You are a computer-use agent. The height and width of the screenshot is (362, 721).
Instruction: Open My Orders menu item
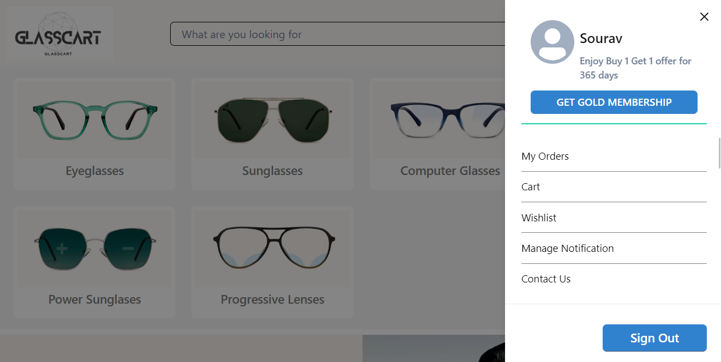pos(614,156)
